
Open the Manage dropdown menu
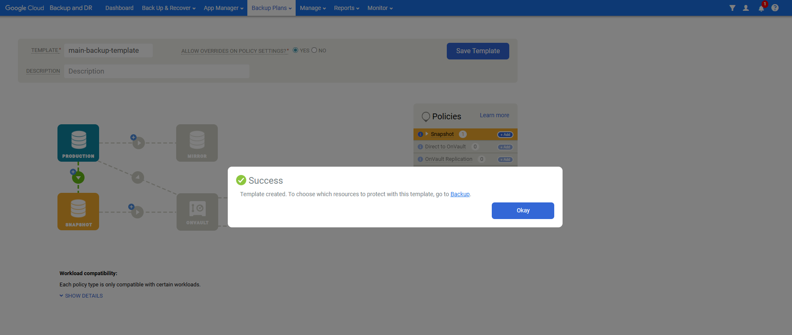point(313,8)
